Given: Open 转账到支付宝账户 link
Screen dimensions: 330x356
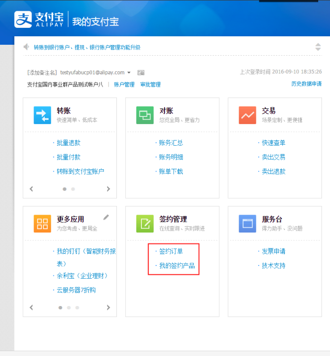Looking at the screenshot, I should (80, 172).
